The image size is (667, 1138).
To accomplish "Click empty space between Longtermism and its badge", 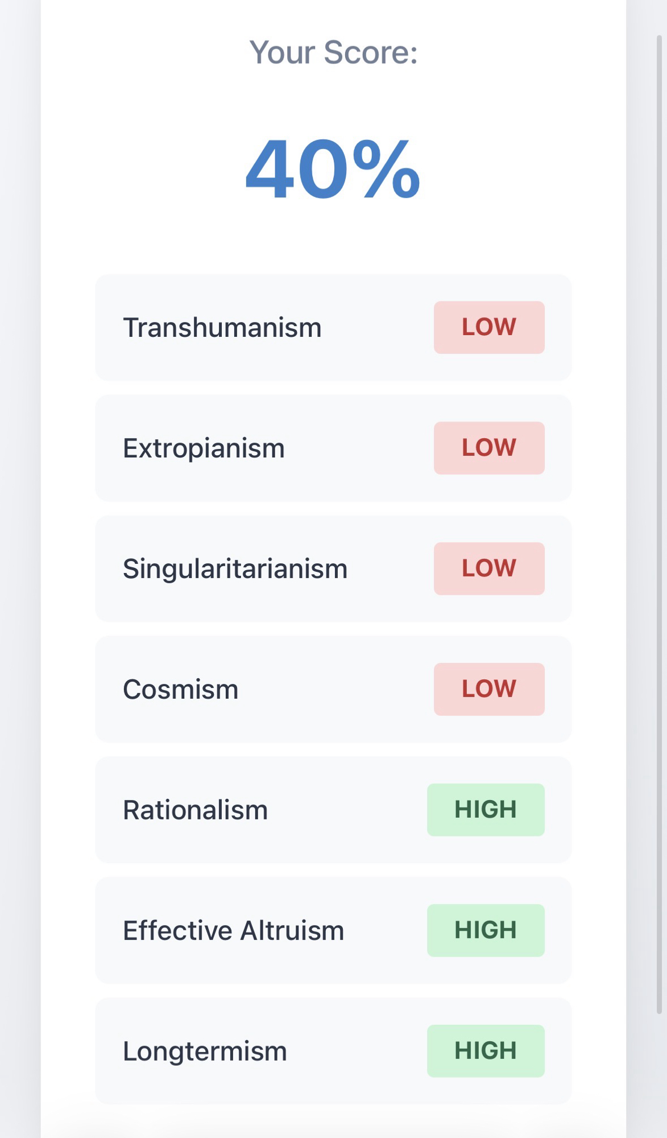I will [x=357, y=1052].
